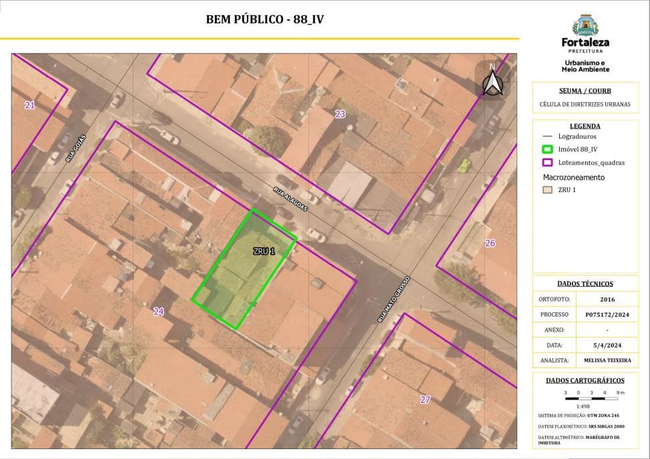Viewport: 650px width, 459px height.
Task: Click the beige ZRU 1 legend swatch
Action: (x=548, y=189)
